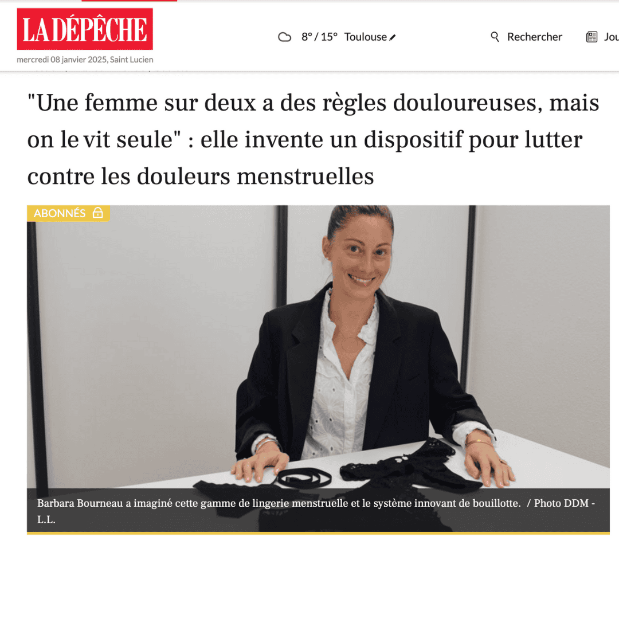Open the article headline about menstrual pain
The height and width of the screenshot is (619, 619).
click(313, 139)
